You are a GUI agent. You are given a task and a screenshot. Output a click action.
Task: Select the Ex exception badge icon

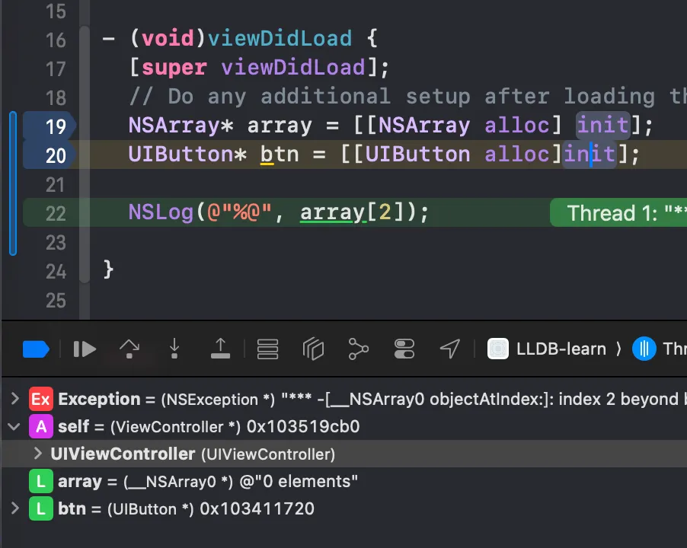coord(40,399)
